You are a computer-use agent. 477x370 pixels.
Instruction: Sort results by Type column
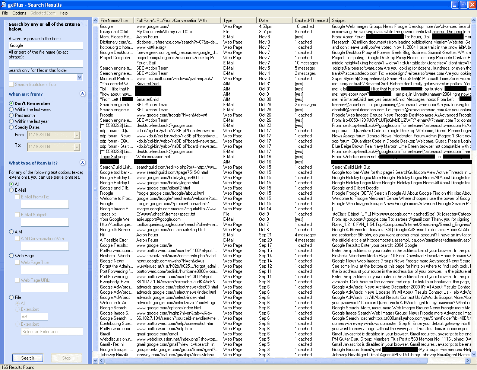pyautogui.click(x=238, y=20)
